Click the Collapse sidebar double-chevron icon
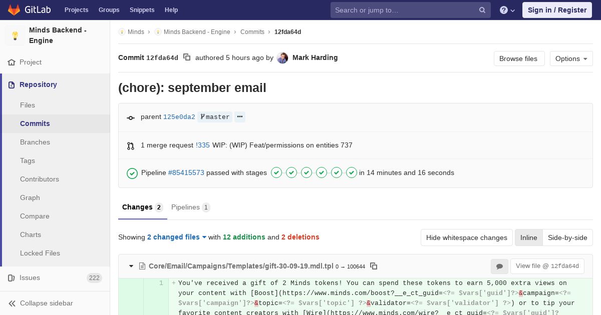601x315 pixels. (12, 303)
